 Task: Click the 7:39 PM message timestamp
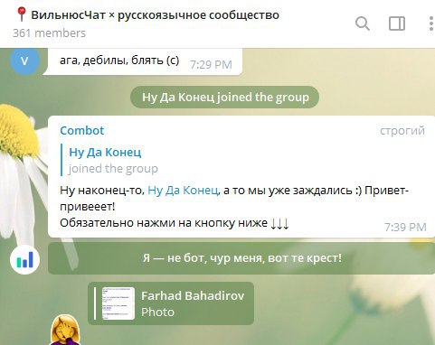[x=405, y=227]
